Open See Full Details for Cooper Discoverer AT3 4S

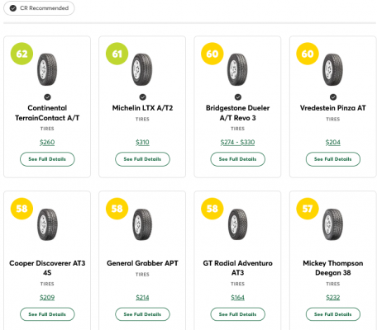coord(47,314)
